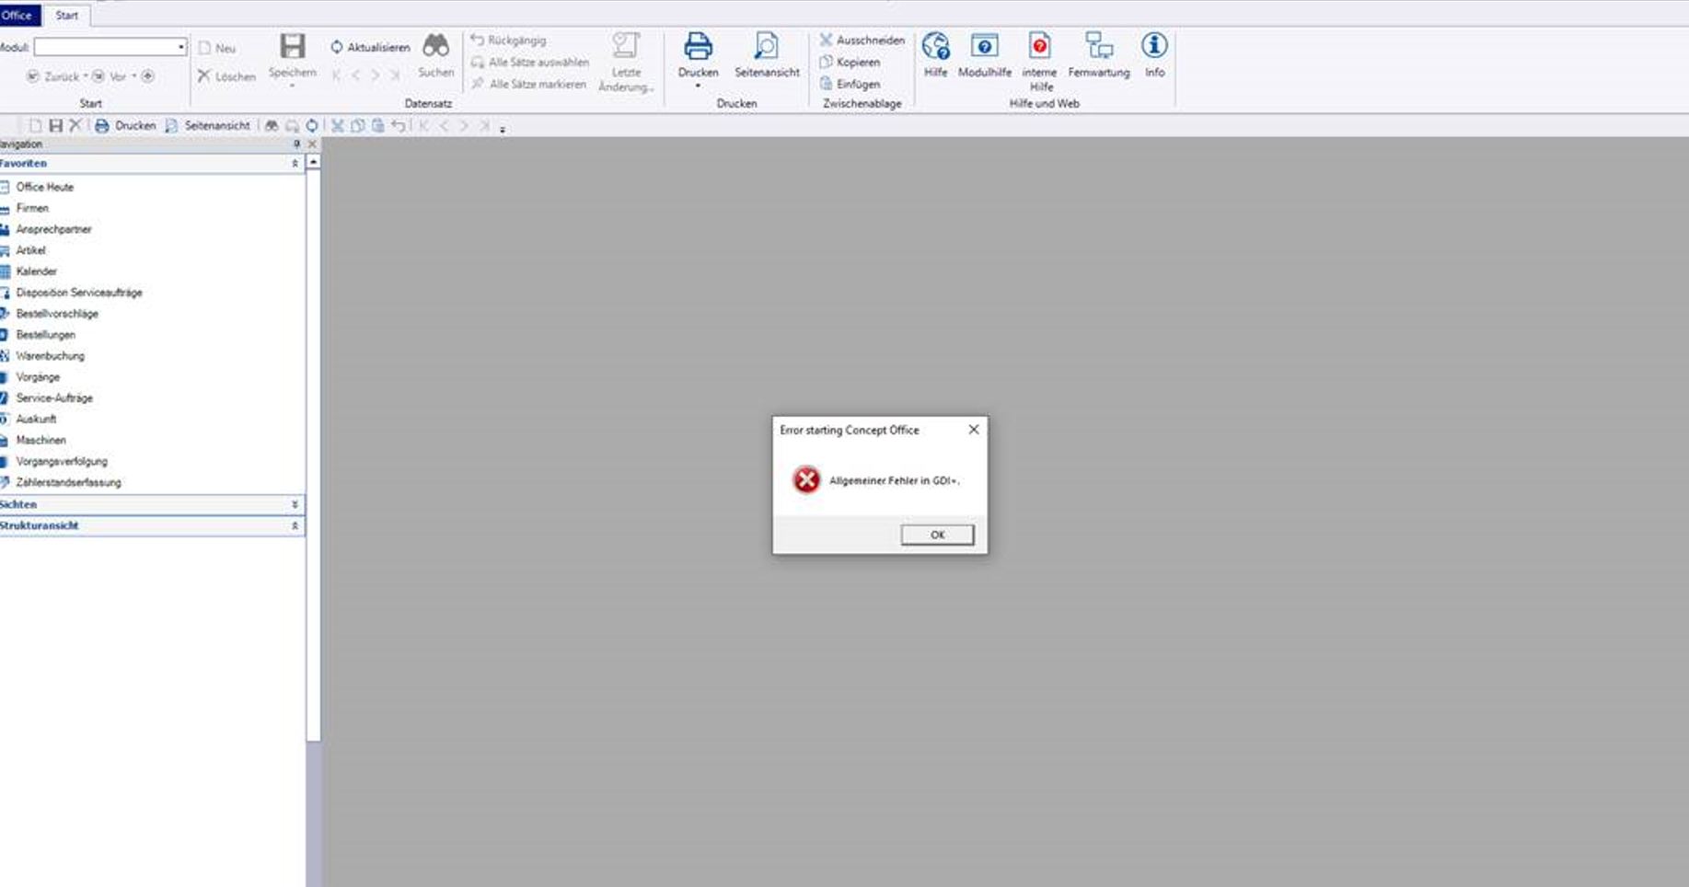The width and height of the screenshot is (1689, 887).
Task: Click the error icon in the dialog
Action: [x=806, y=479]
